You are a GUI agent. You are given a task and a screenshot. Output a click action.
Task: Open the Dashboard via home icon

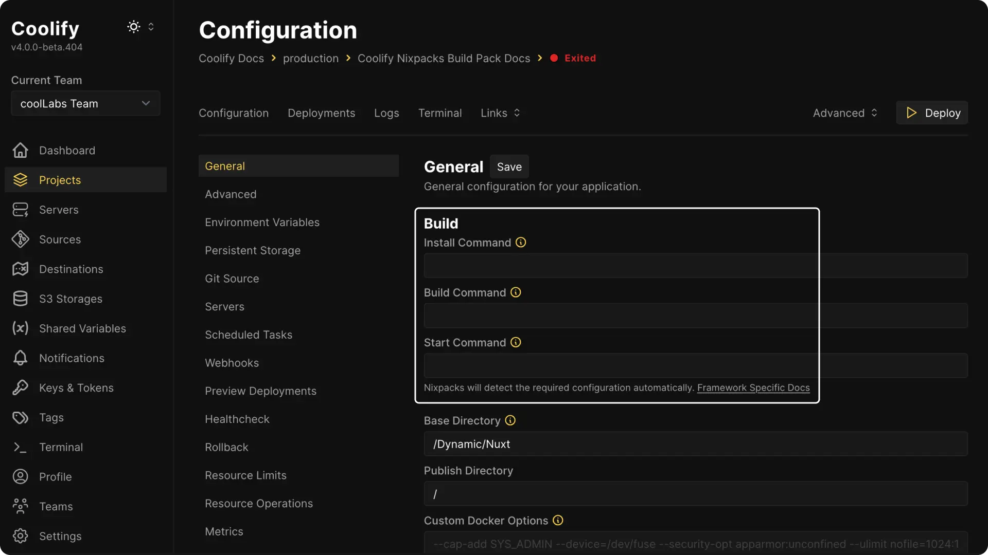[20, 150]
